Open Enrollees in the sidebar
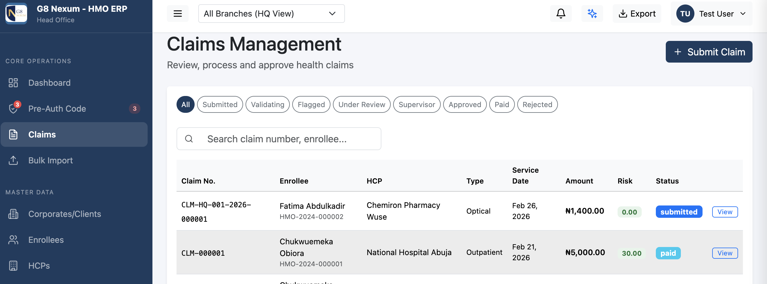Viewport: 767px width, 284px height. [x=74, y=240]
